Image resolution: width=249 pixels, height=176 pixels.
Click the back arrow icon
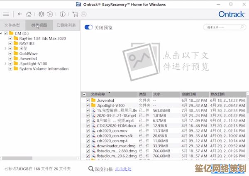pos(19,14)
